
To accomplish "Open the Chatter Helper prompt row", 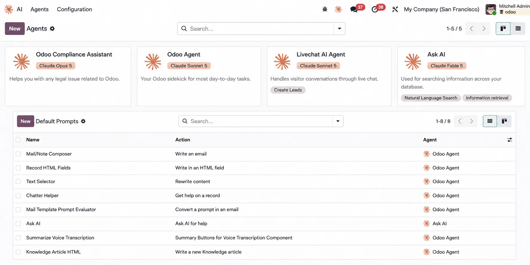I will (x=264, y=196).
